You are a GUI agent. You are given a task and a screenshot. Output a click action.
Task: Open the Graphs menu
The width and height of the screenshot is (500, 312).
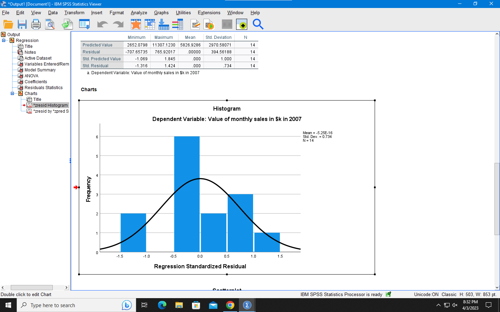tap(161, 13)
